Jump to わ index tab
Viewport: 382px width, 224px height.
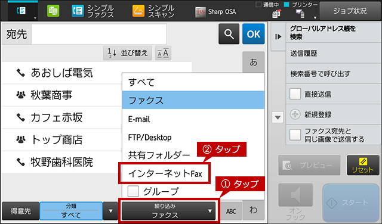[x=254, y=210]
